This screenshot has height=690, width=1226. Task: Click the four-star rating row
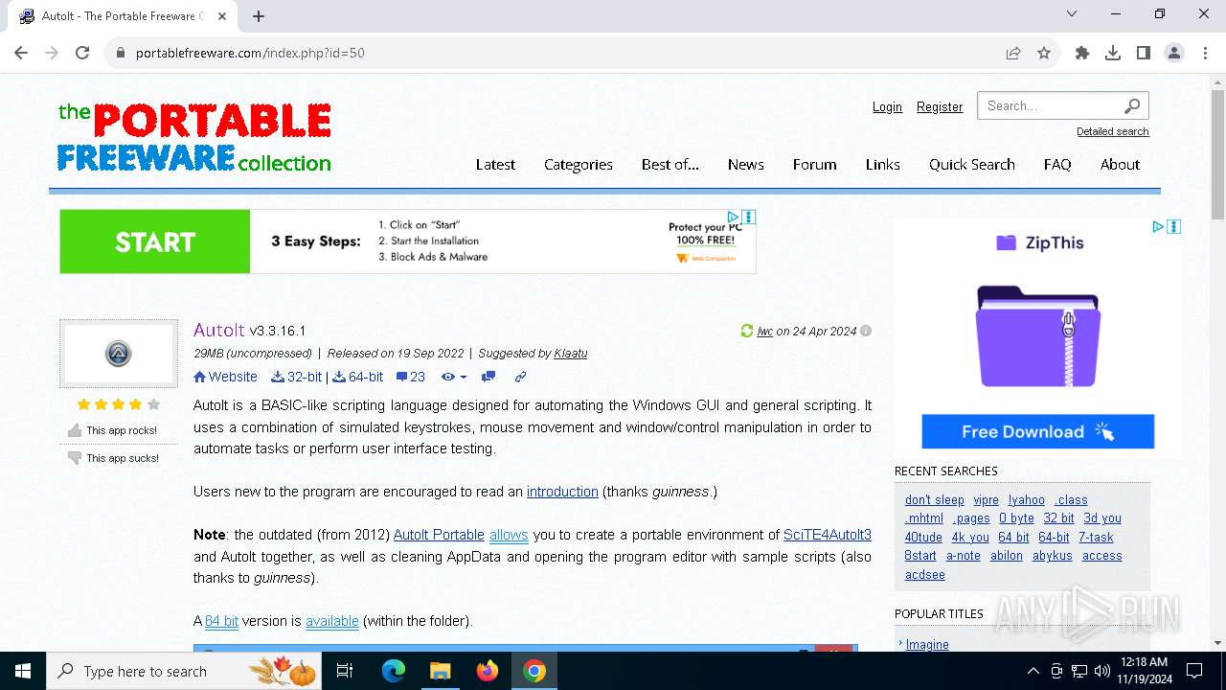point(119,404)
